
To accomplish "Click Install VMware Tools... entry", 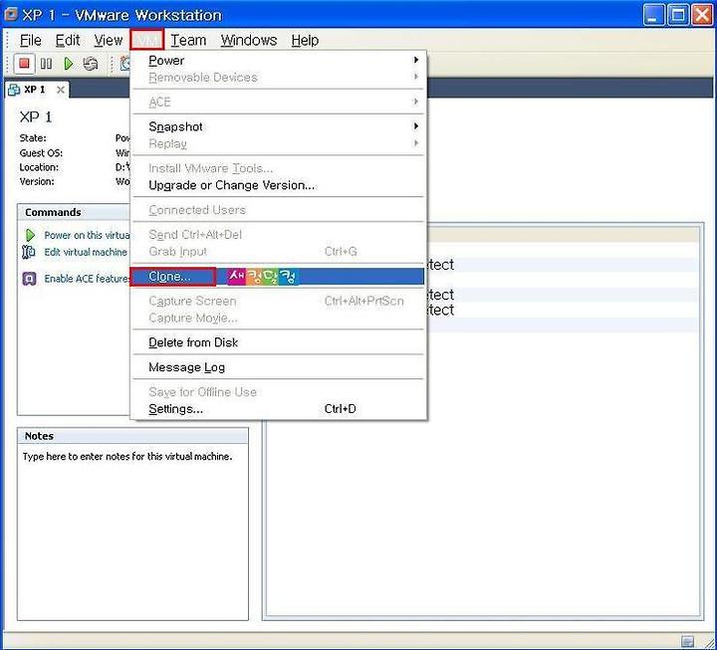I will click(x=278, y=168).
